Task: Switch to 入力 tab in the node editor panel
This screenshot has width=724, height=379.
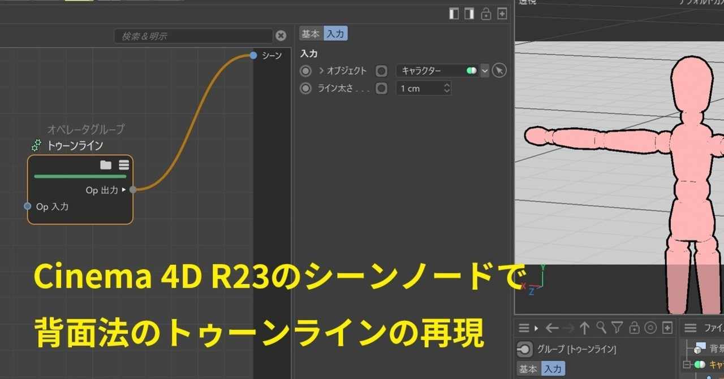Action: 335,34
